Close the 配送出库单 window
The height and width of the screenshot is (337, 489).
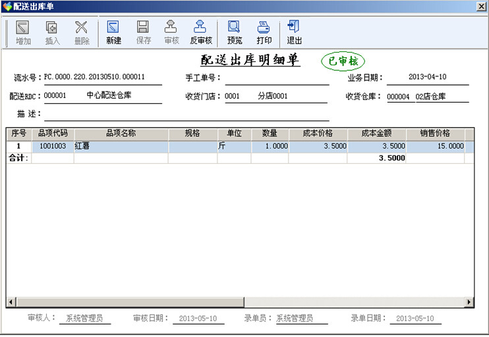(480, 7)
